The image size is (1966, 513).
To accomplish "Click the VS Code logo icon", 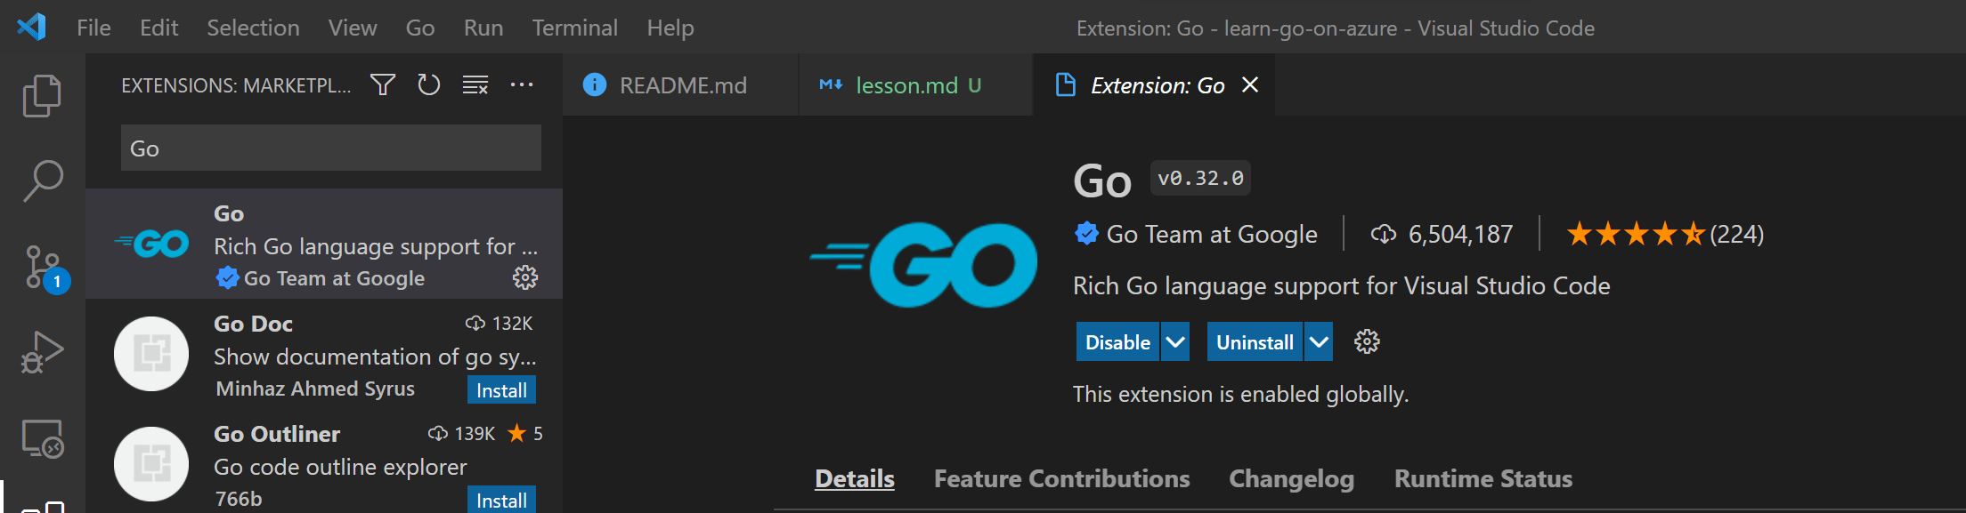I will [x=32, y=27].
